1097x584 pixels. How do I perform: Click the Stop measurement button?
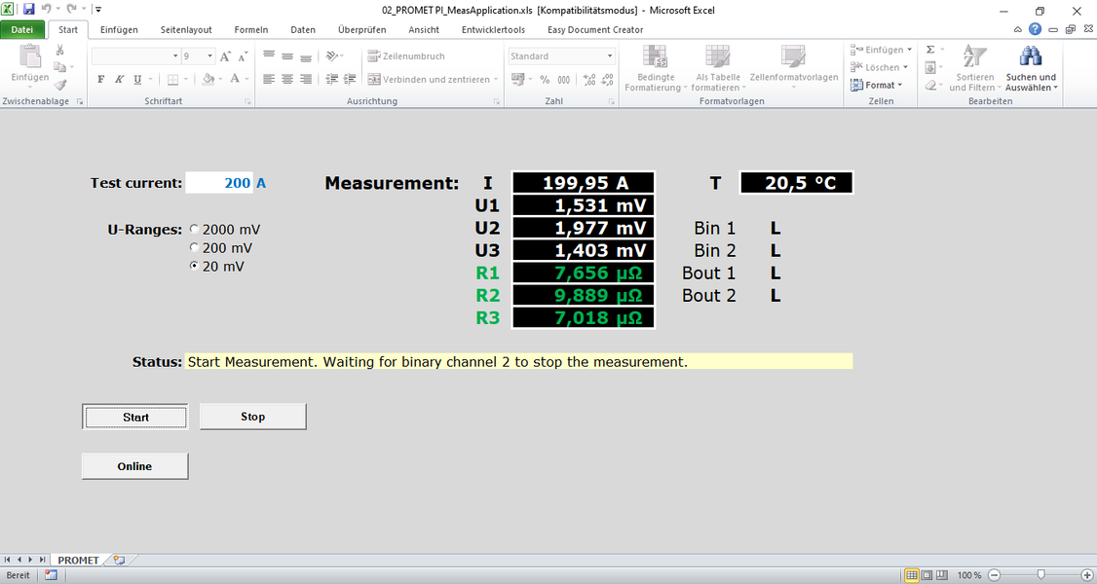252,417
